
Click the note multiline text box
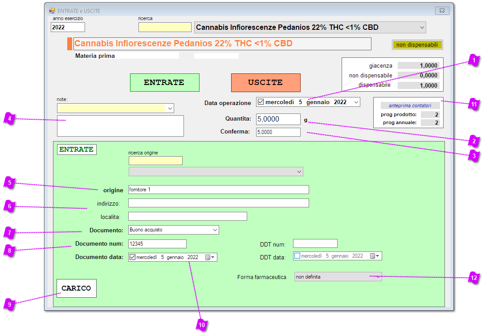[120, 126]
